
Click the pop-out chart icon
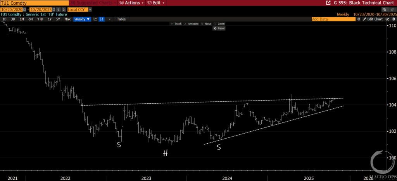pos(328,3)
